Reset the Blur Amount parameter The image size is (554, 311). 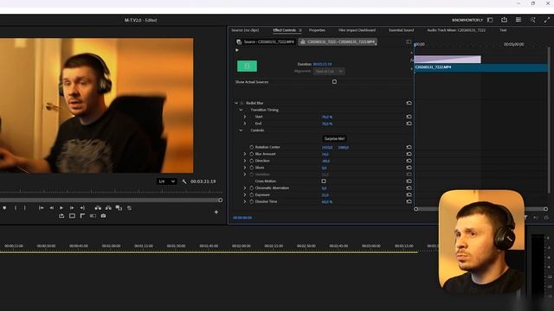click(409, 154)
